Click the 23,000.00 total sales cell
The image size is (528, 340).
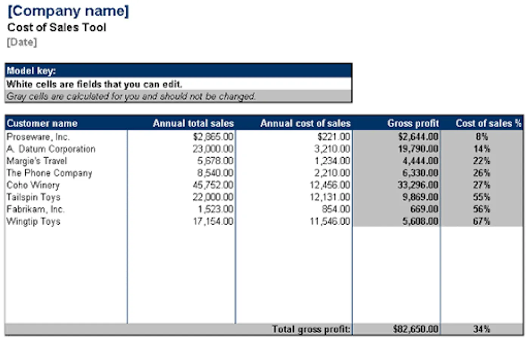tap(182, 149)
